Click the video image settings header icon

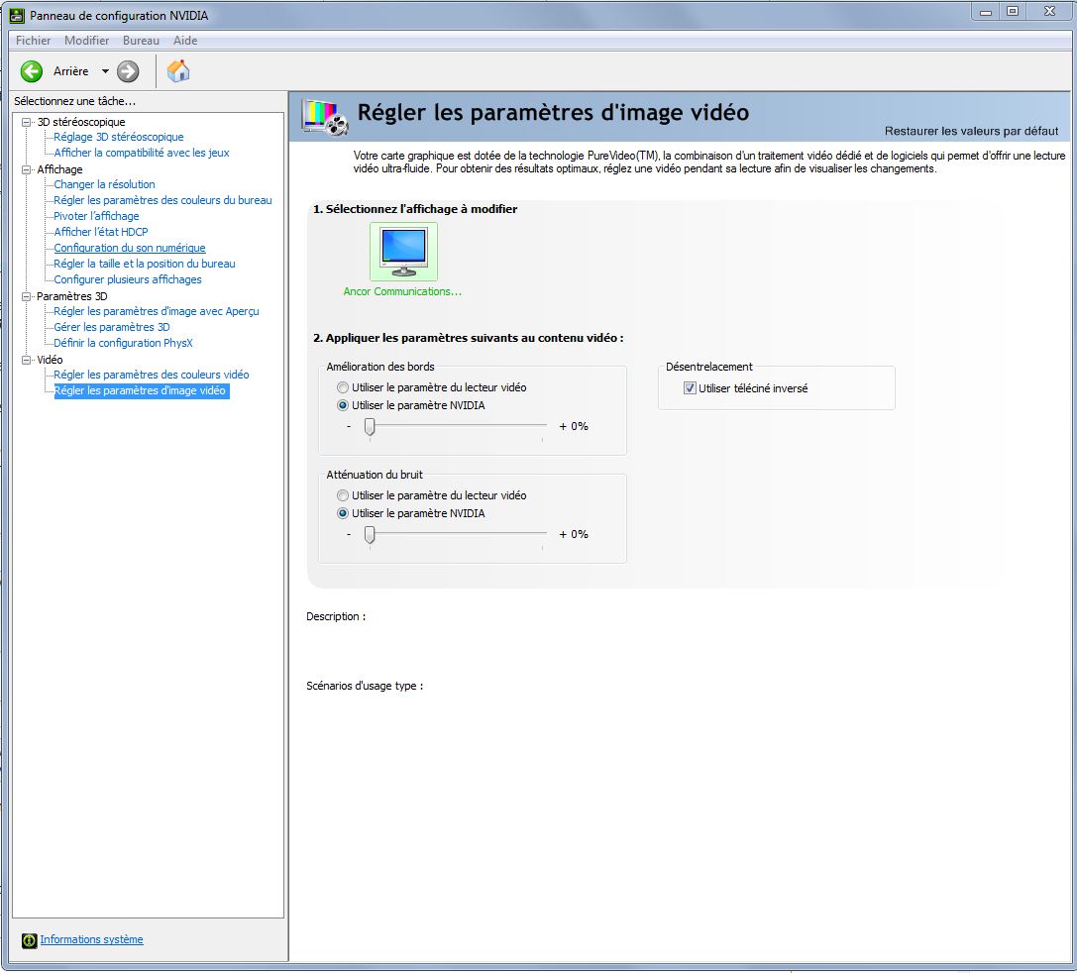(326, 117)
